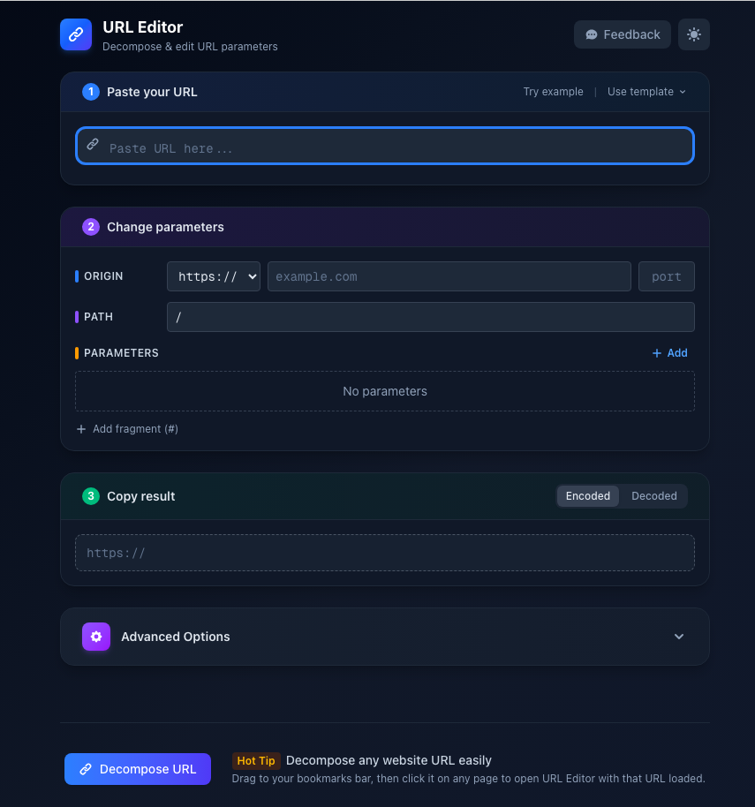Click the green step 3 badge
Image resolution: width=755 pixels, height=807 pixels.
tap(90, 496)
